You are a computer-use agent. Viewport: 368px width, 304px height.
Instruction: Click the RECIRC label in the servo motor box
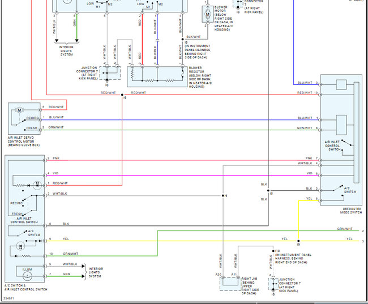click(32, 118)
